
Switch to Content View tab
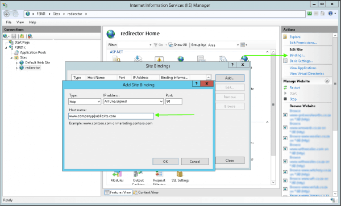click(x=146, y=192)
